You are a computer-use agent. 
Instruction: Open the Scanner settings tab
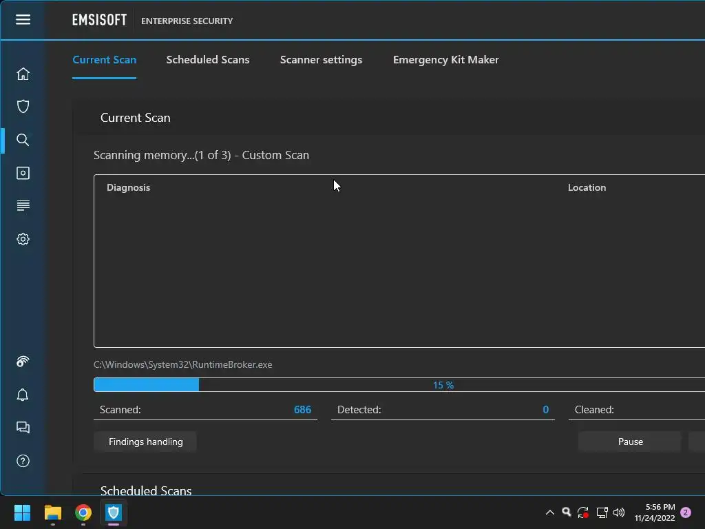321,60
